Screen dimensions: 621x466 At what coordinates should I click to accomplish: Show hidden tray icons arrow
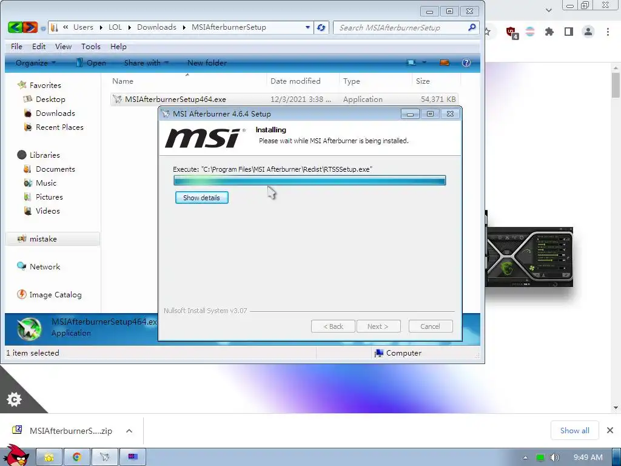click(x=525, y=458)
